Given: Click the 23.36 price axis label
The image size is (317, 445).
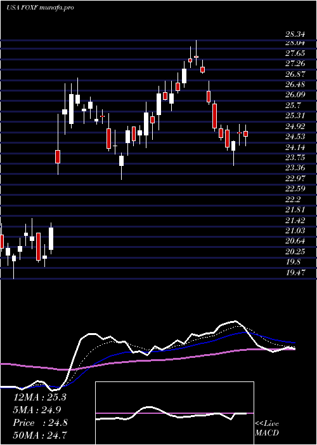Looking at the screenshot, I should tap(295, 168).
